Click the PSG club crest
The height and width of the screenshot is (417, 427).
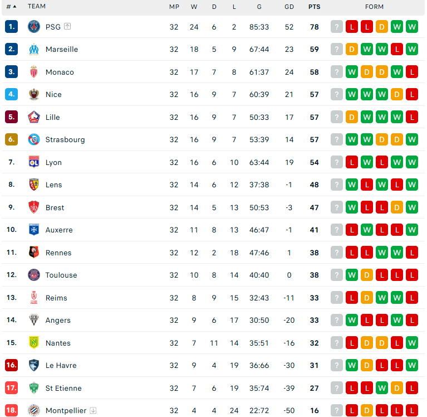pos(34,27)
